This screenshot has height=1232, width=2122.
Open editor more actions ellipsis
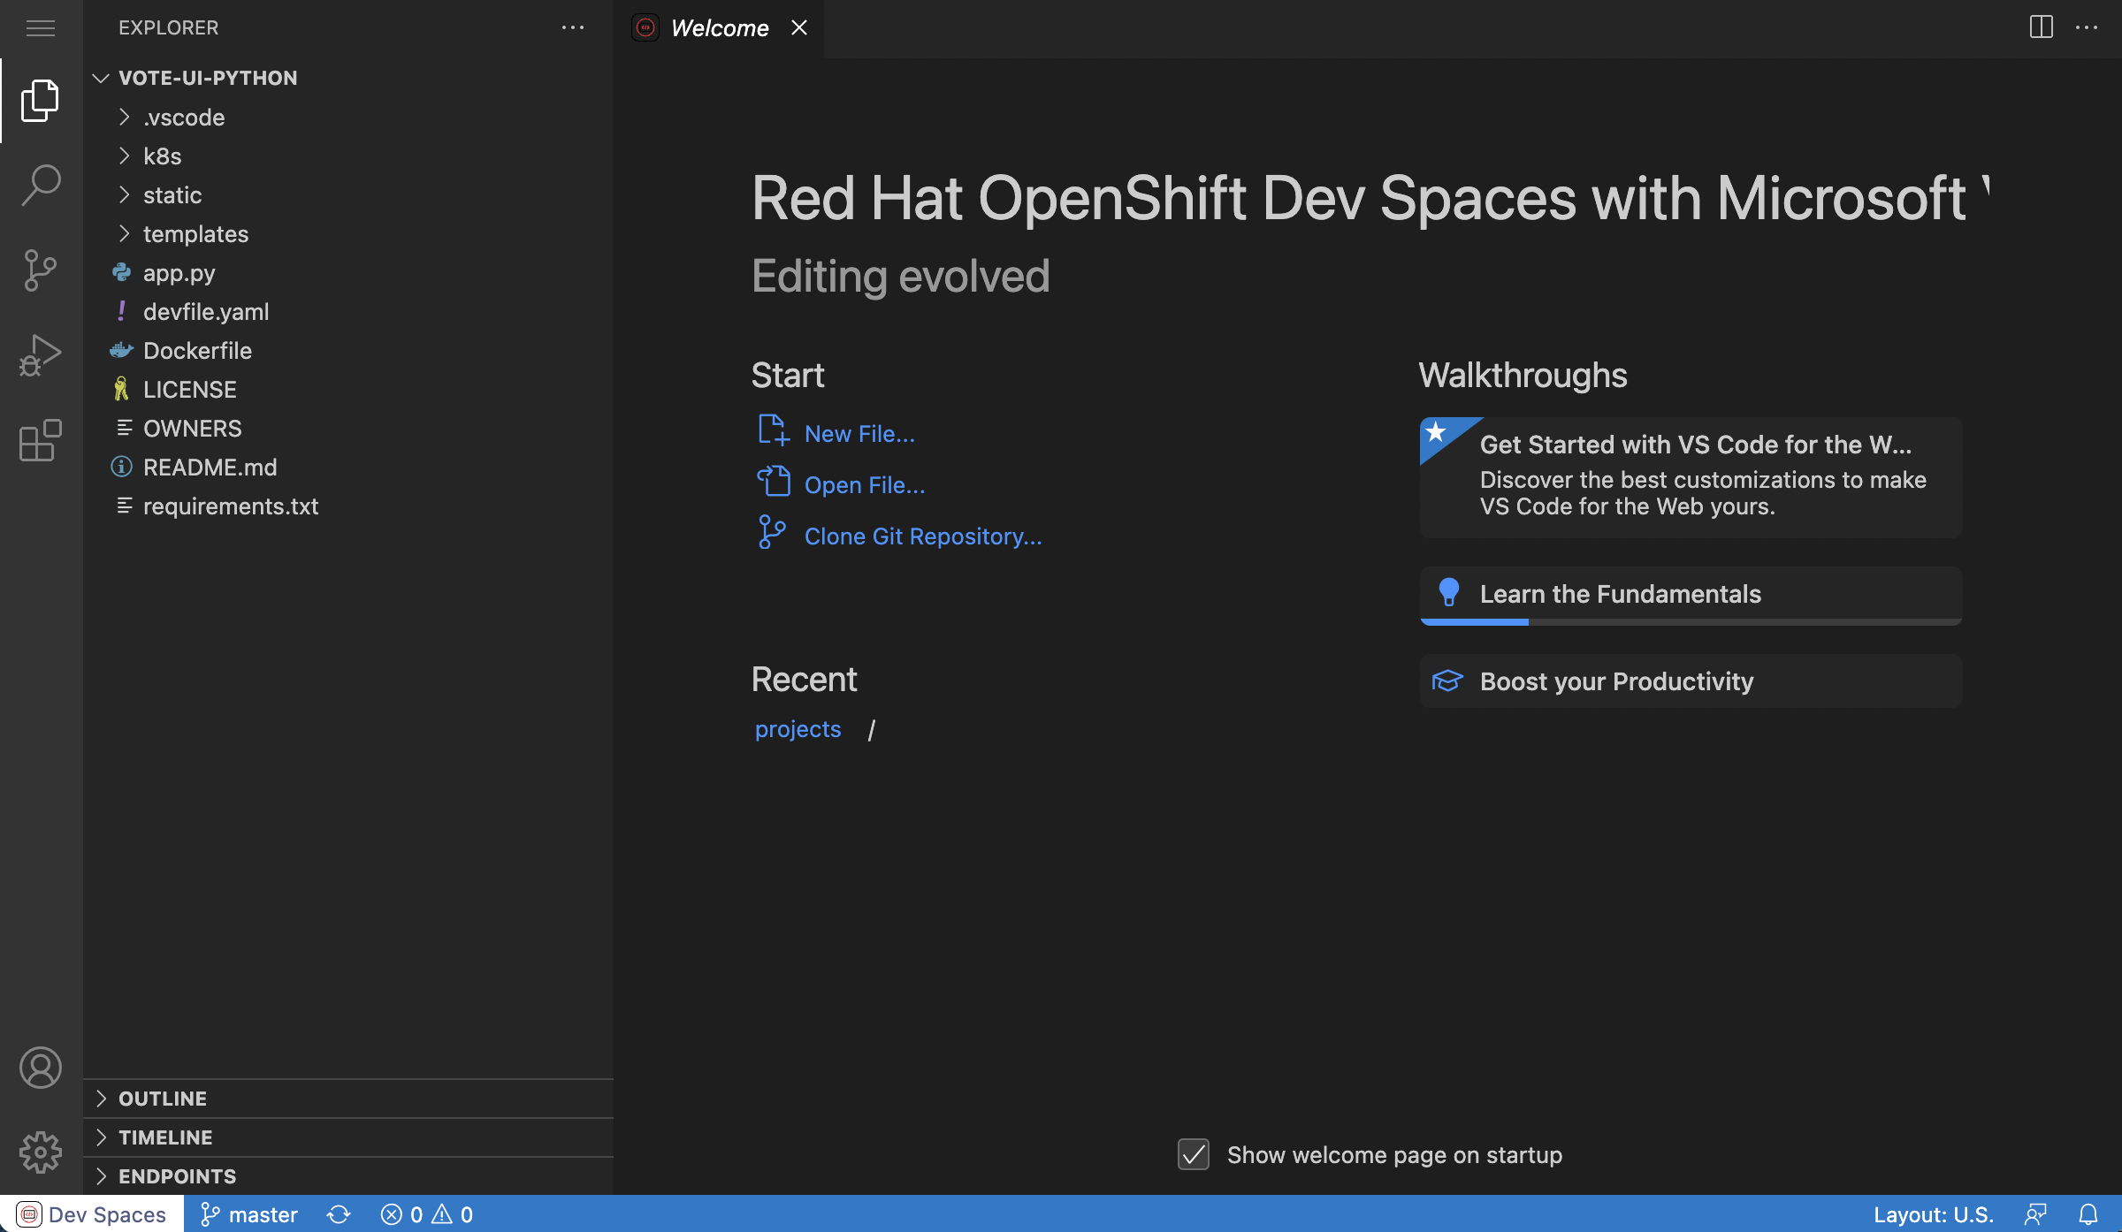[2087, 27]
